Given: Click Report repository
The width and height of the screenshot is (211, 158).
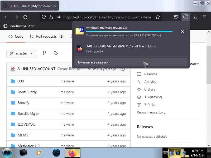Looking at the screenshot, I should click(151, 112).
